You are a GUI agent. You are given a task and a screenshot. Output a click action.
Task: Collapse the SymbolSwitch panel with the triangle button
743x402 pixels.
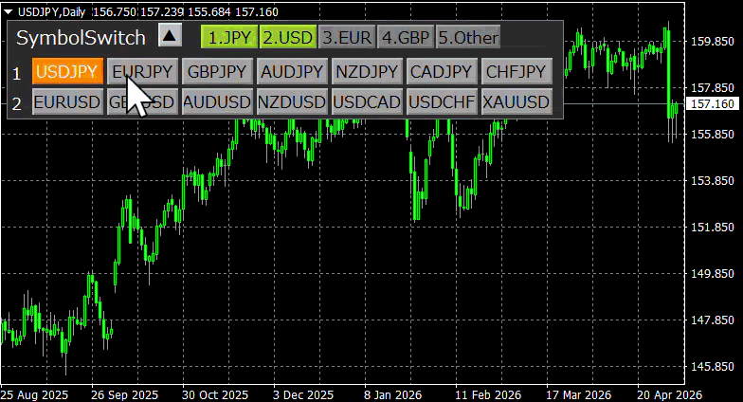(x=170, y=36)
